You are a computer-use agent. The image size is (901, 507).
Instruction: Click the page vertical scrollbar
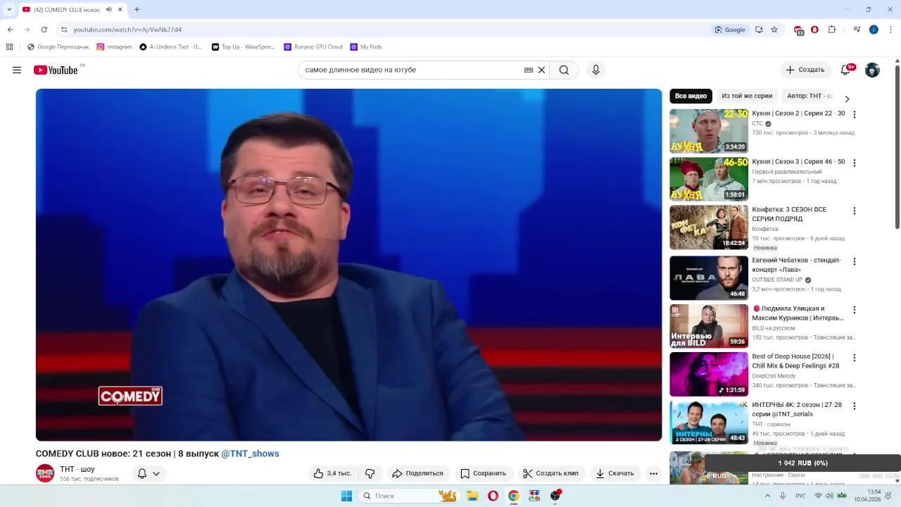(897, 148)
